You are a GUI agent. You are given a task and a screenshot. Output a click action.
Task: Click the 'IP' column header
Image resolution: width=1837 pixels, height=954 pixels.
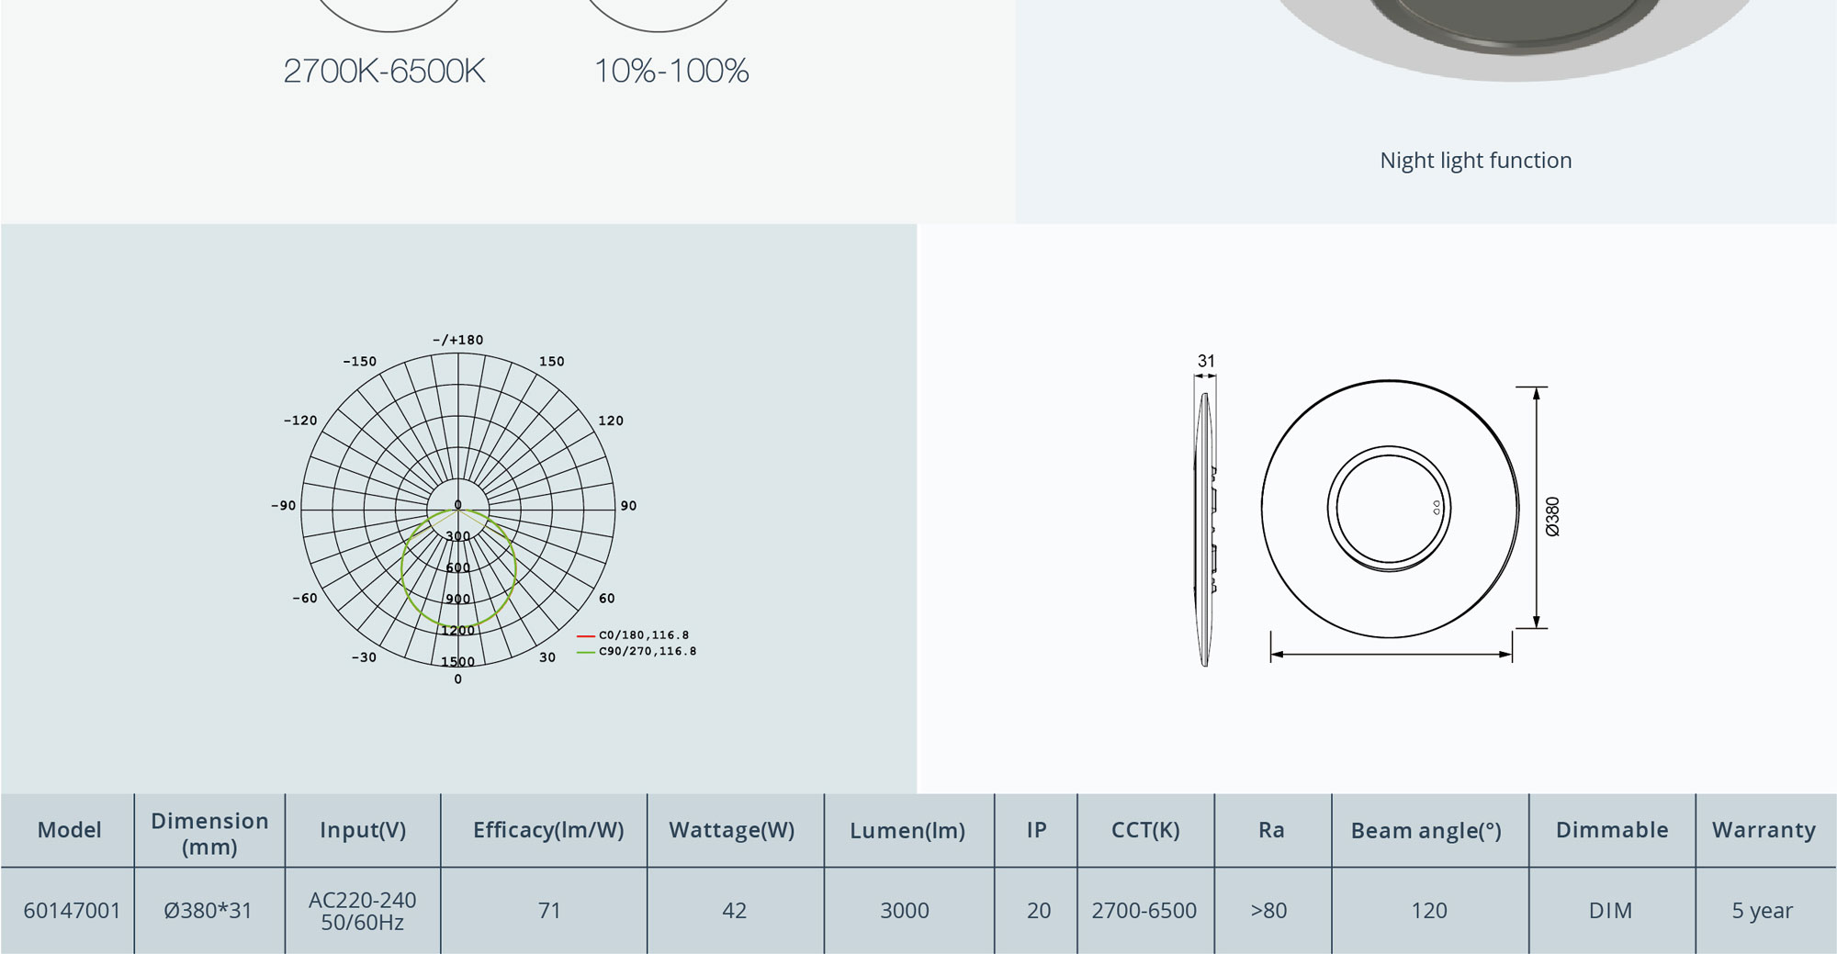point(1037,830)
